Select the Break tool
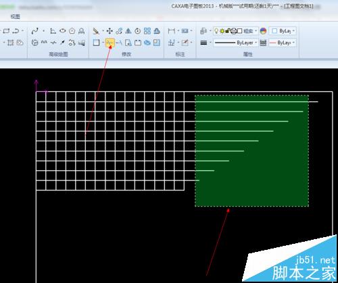The height and width of the screenshot is (283, 338). pos(138,43)
